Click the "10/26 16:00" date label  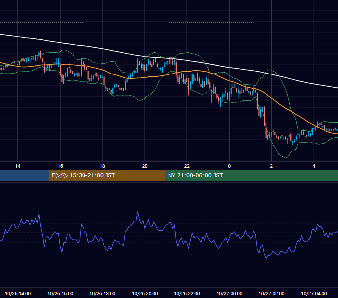60,293
